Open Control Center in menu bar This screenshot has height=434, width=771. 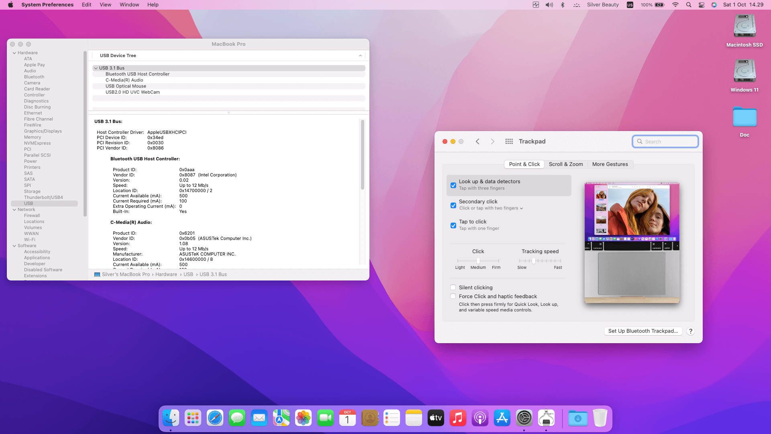point(702,5)
